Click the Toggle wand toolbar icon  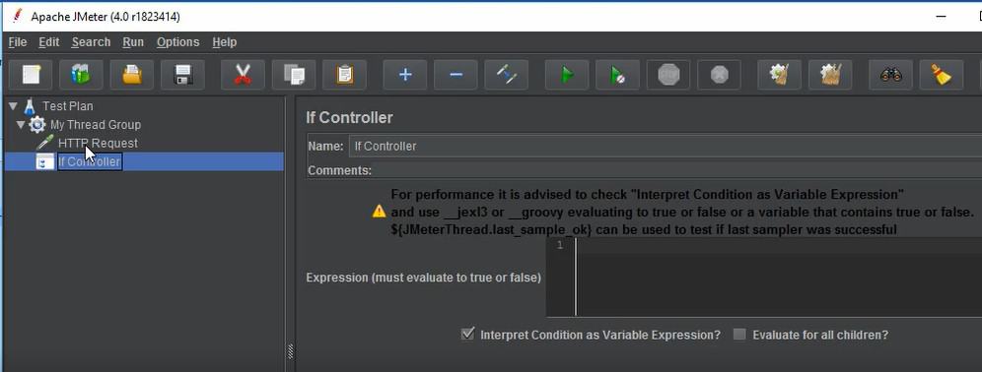(506, 75)
